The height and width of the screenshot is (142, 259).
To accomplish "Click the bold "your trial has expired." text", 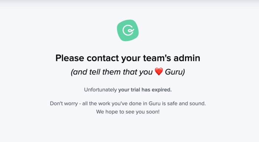I will (x=145, y=90).
